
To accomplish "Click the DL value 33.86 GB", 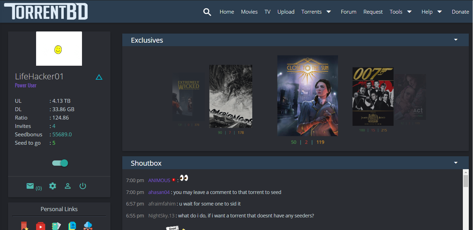I will click(x=63, y=109).
